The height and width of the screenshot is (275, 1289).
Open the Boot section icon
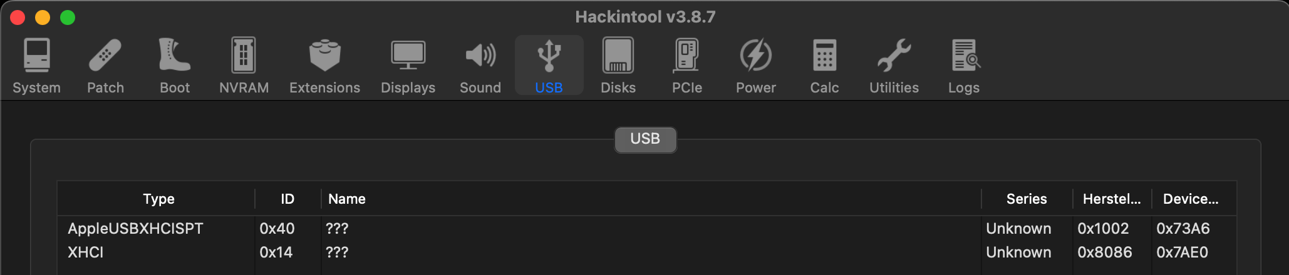coord(174,56)
